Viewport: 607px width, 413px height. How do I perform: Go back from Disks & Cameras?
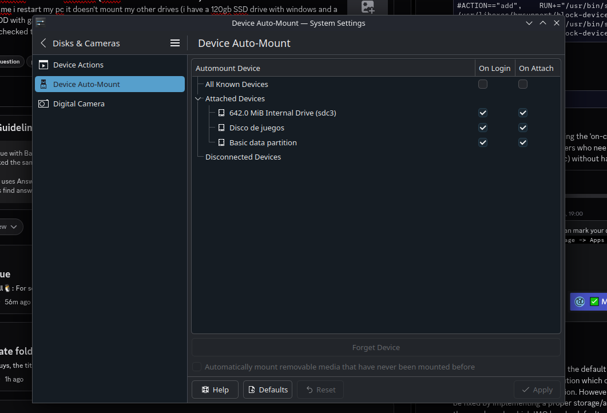tap(43, 43)
